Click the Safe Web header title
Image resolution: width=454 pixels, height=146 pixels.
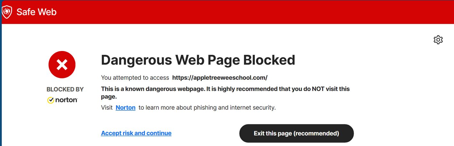pyautogui.click(x=36, y=12)
